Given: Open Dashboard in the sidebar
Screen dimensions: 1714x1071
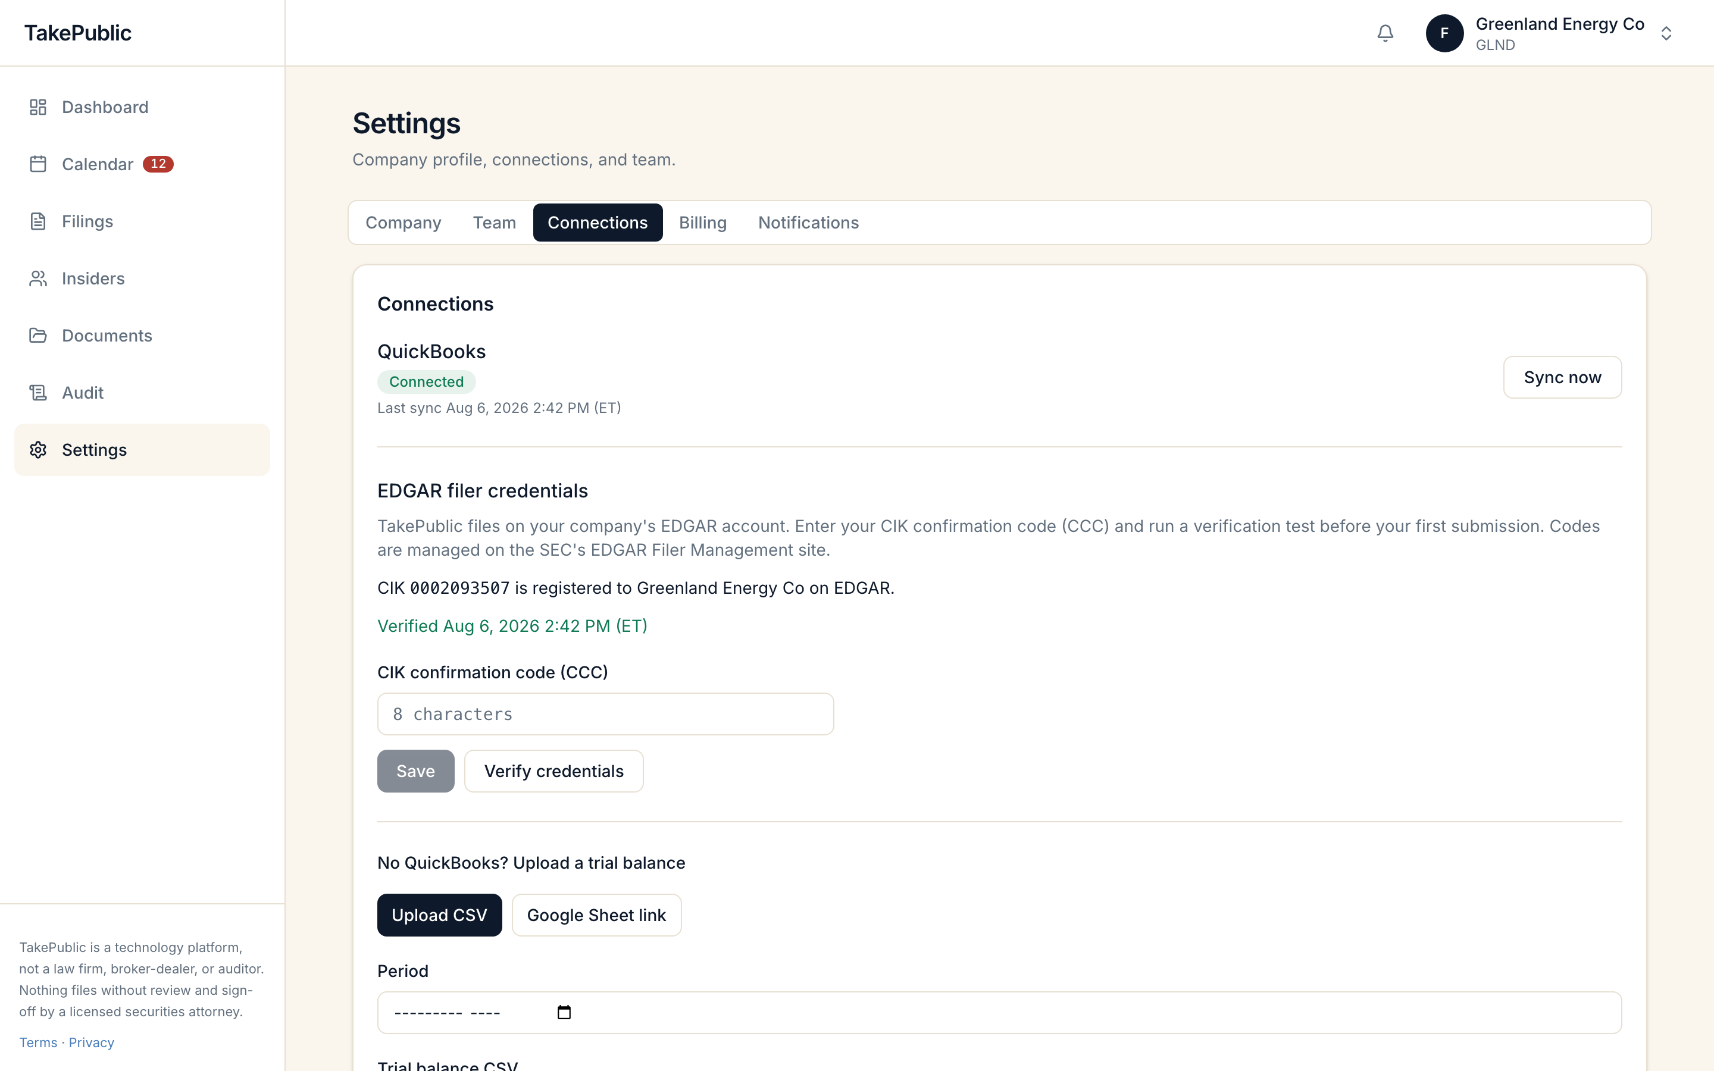Looking at the screenshot, I should click(x=142, y=107).
